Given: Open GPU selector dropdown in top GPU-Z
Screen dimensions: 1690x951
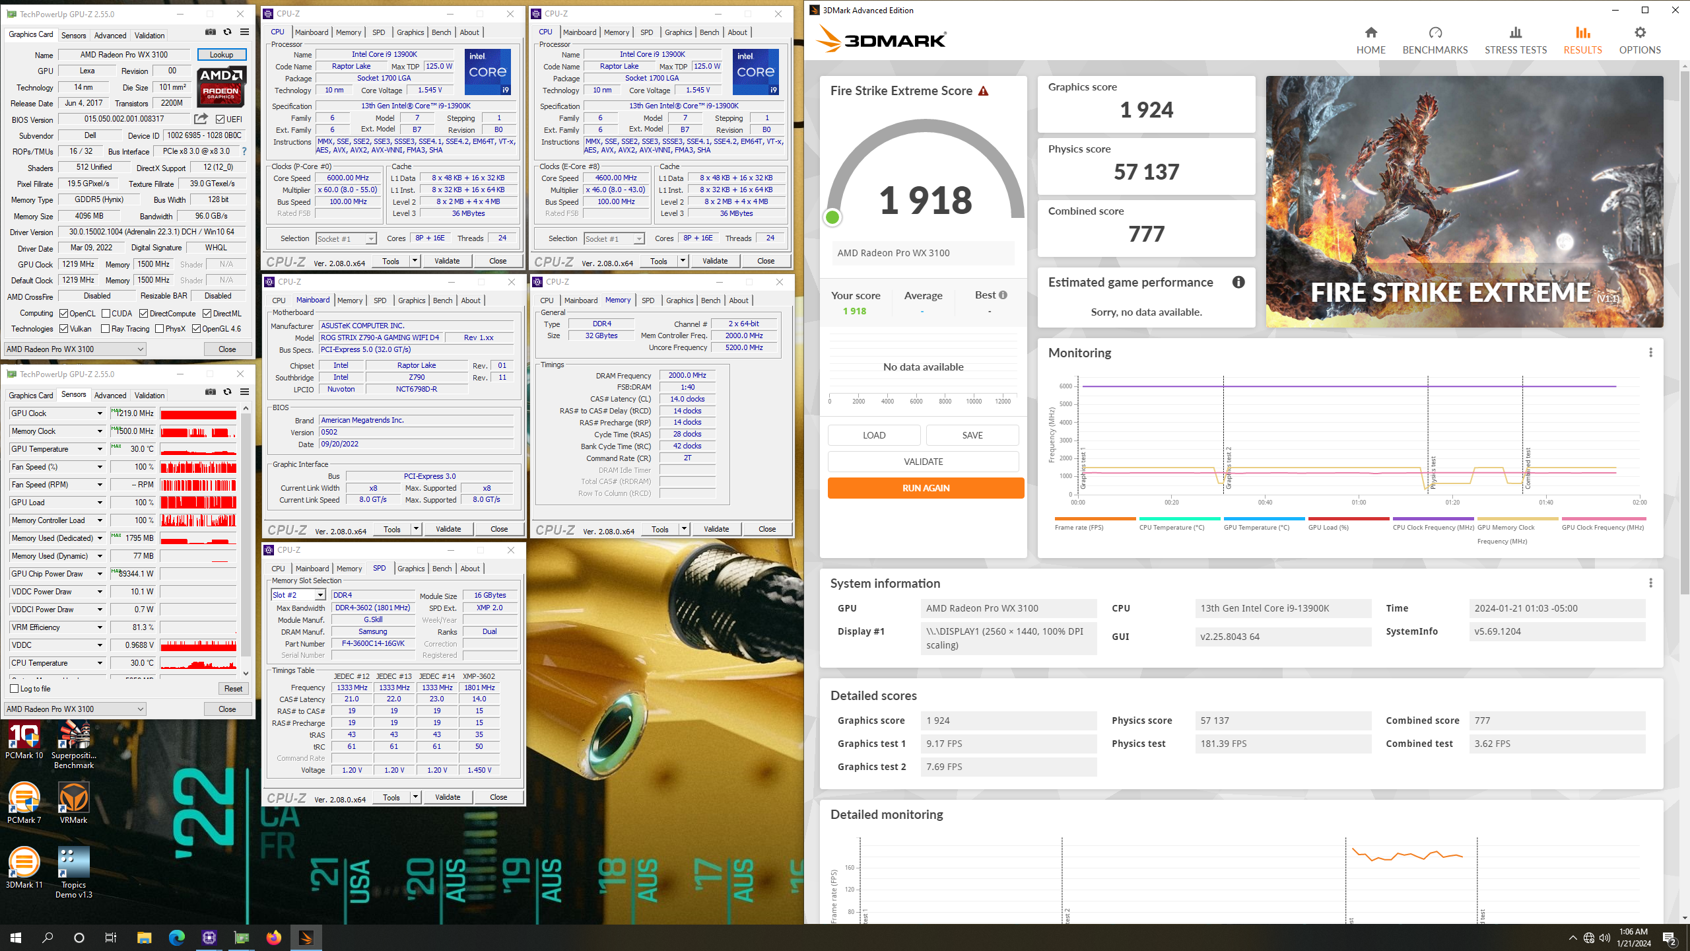Looking at the screenshot, I should [75, 349].
